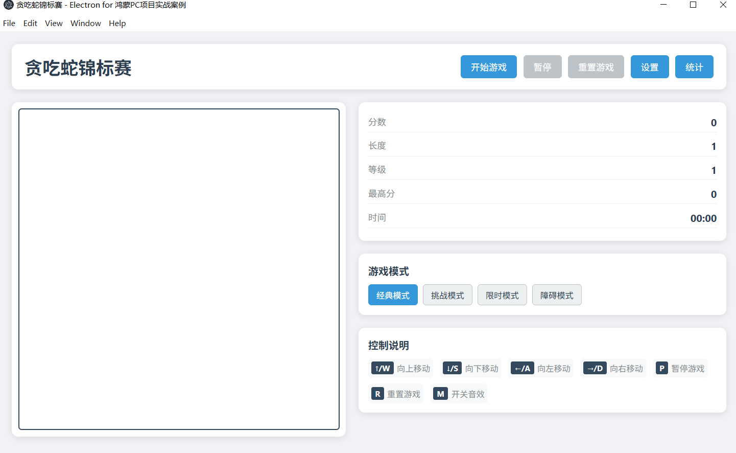Image resolution: width=736 pixels, height=453 pixels.
Task: Click the →/D key badge
Action: coord(595,368)
